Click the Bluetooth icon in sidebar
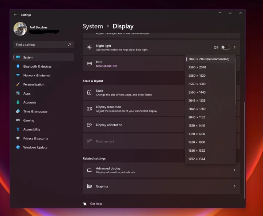The height and width of the screenshot is (216, 263). tap(18, 66)
